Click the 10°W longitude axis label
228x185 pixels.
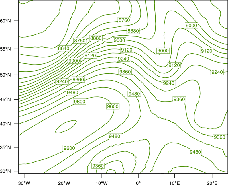pyautogui.click(x=102, y=183)
